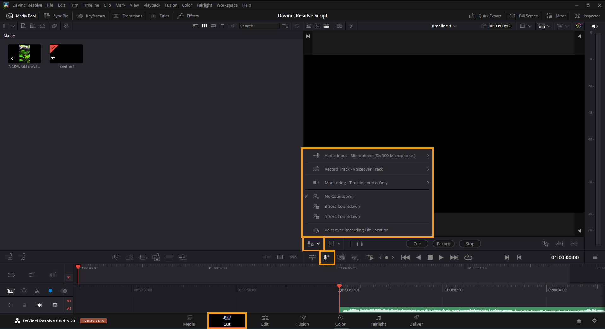Click the voiceover Stop button
The height and width of the screenshot is (329, 605).
pyautogui.click(x=470, y=244)
